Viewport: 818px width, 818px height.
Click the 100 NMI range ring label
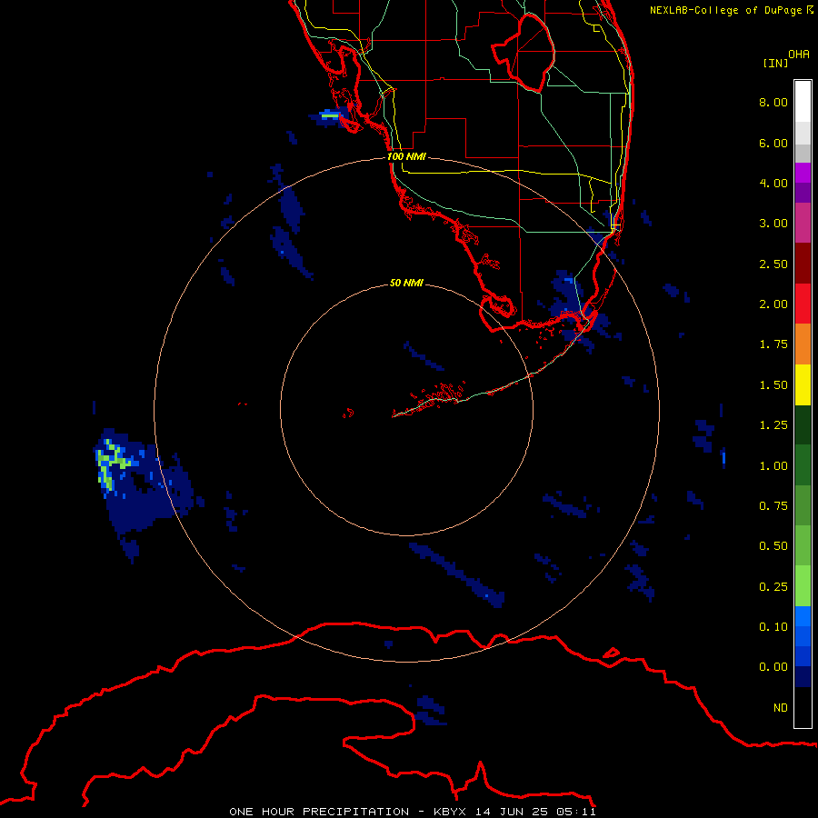coord(406,156)
